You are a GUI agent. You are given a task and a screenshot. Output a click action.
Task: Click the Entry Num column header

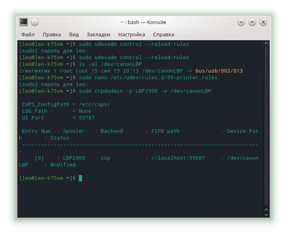tap(36, 131)
